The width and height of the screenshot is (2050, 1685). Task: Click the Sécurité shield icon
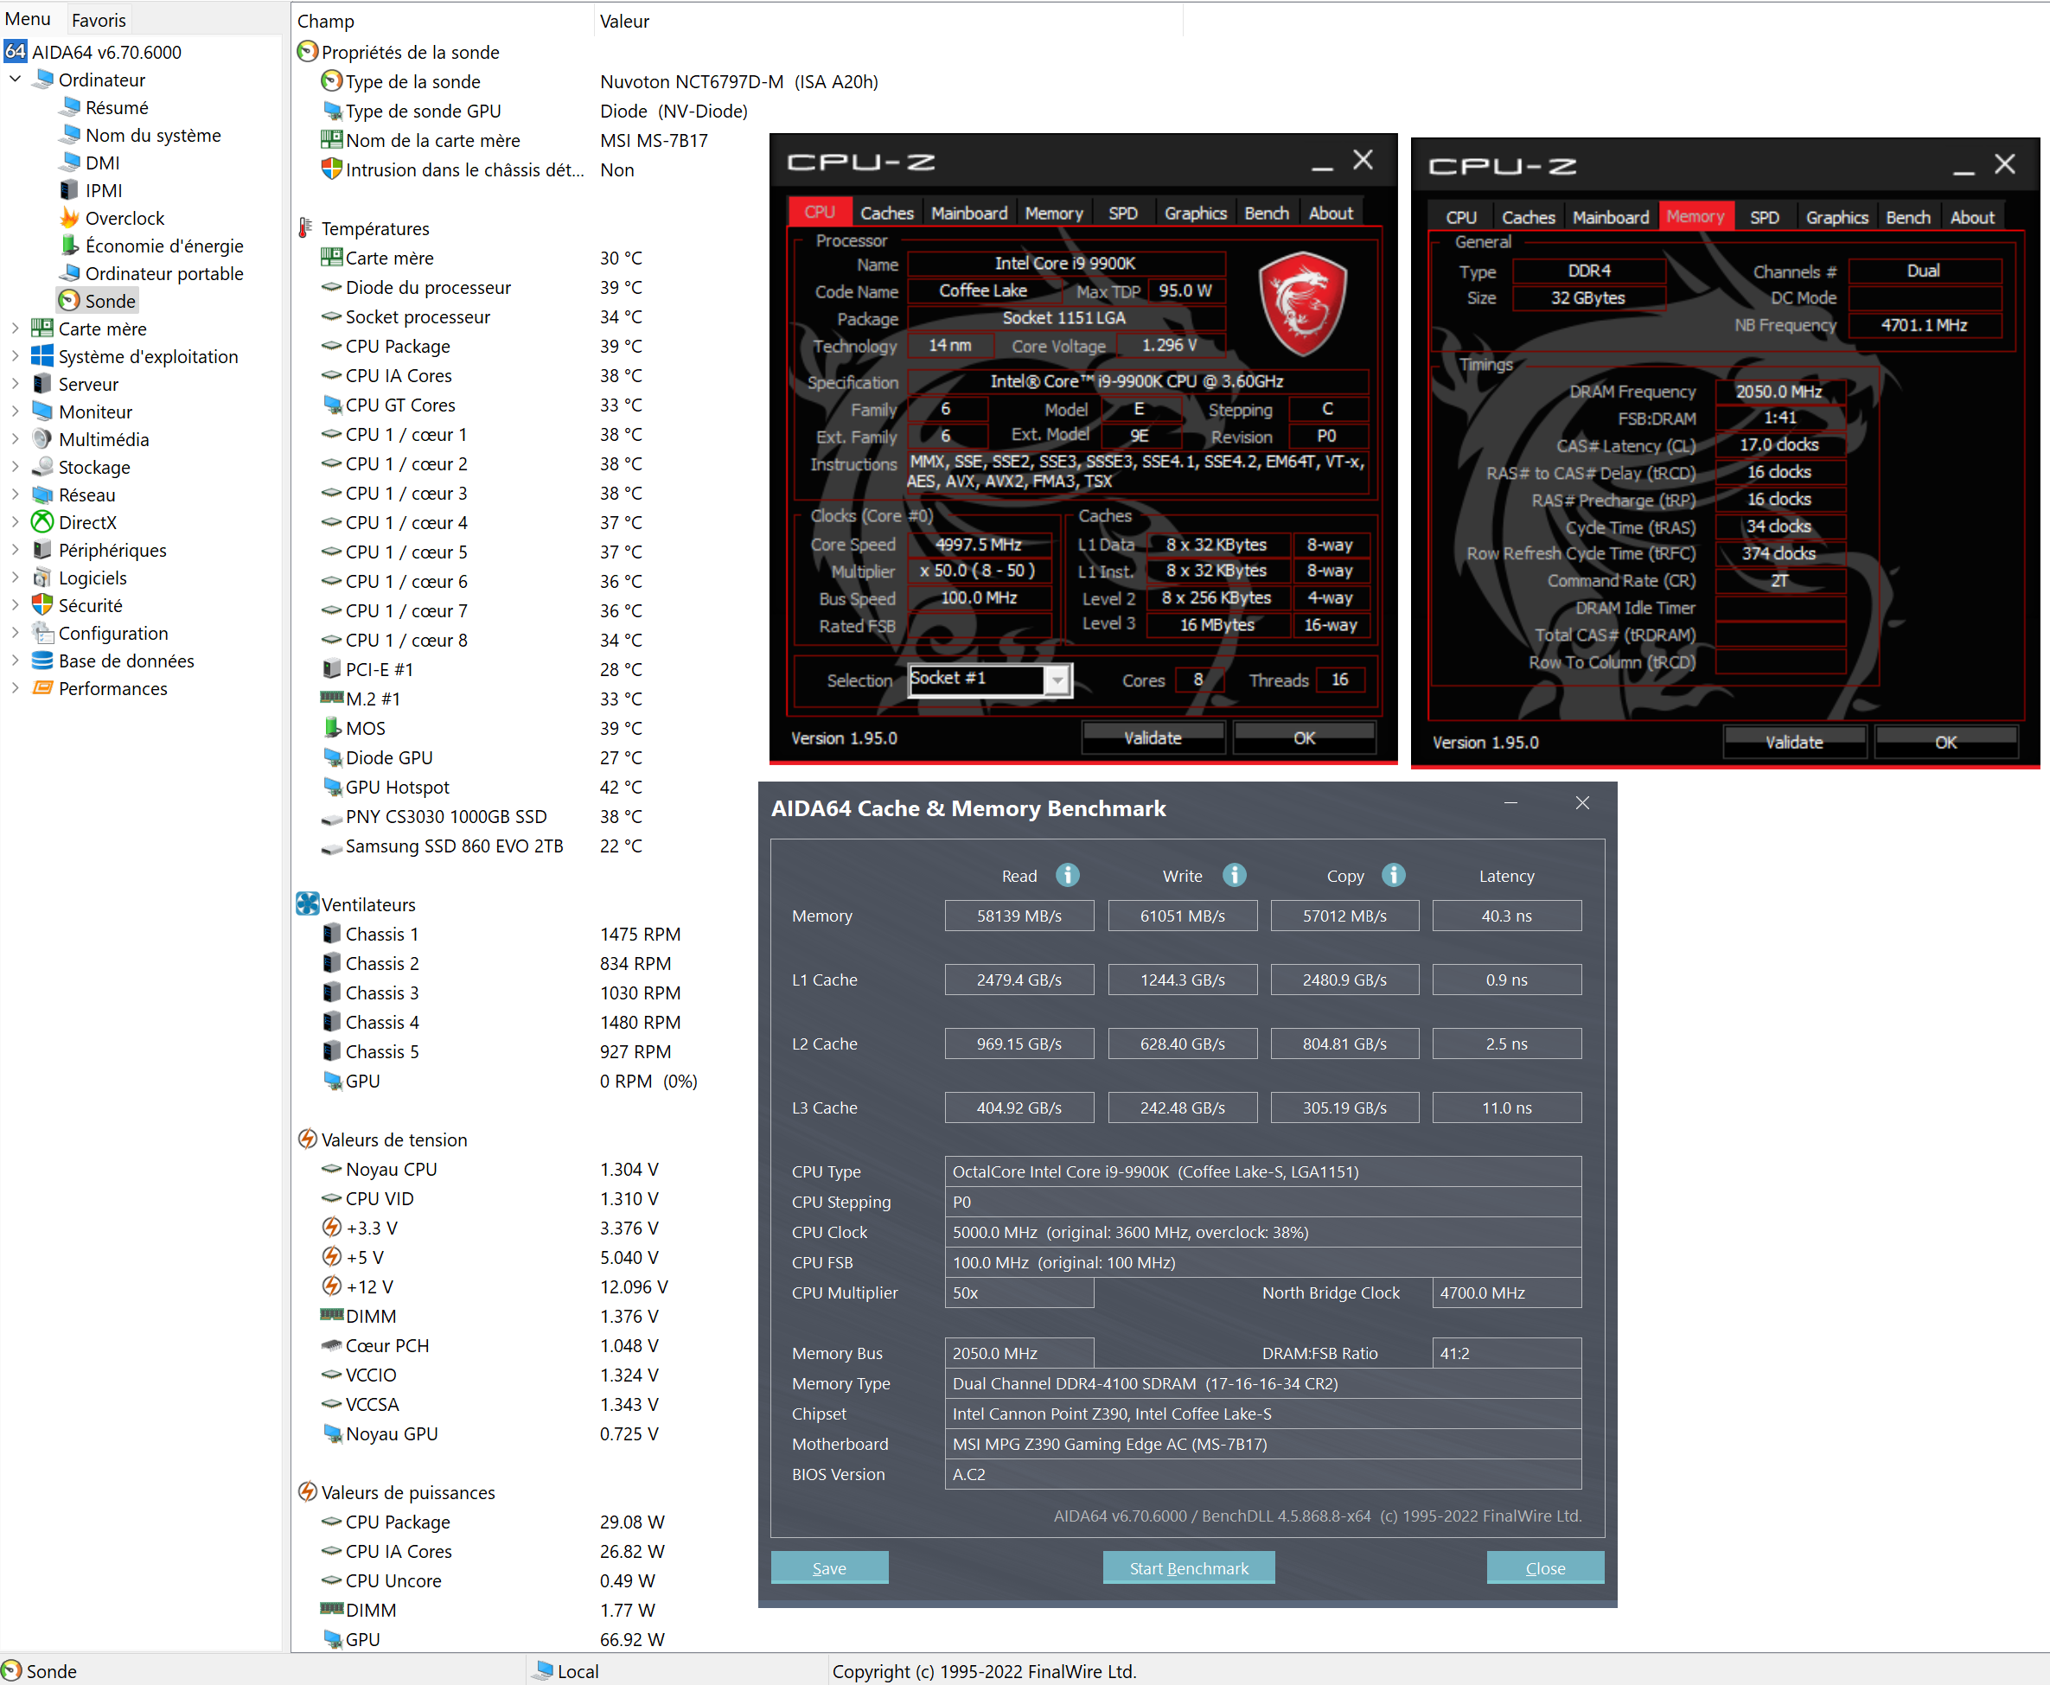(42, 604)
